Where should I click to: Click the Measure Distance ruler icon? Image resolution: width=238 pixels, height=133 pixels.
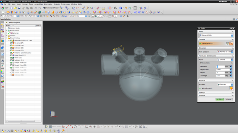[x=103, y=8]
